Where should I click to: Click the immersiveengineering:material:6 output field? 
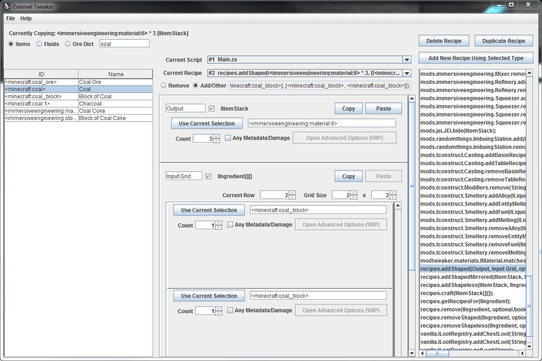coord(322,123)
